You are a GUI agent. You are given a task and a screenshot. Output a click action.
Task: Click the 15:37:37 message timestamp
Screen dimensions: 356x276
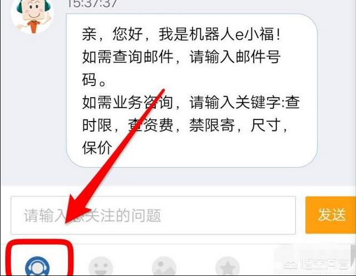92,3
